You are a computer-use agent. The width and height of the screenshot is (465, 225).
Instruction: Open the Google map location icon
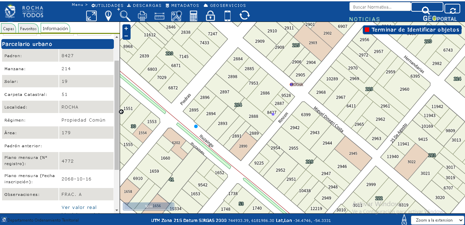176,16
